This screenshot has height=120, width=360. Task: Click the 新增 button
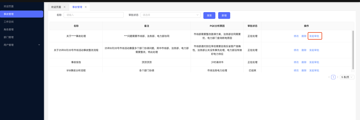224,15
